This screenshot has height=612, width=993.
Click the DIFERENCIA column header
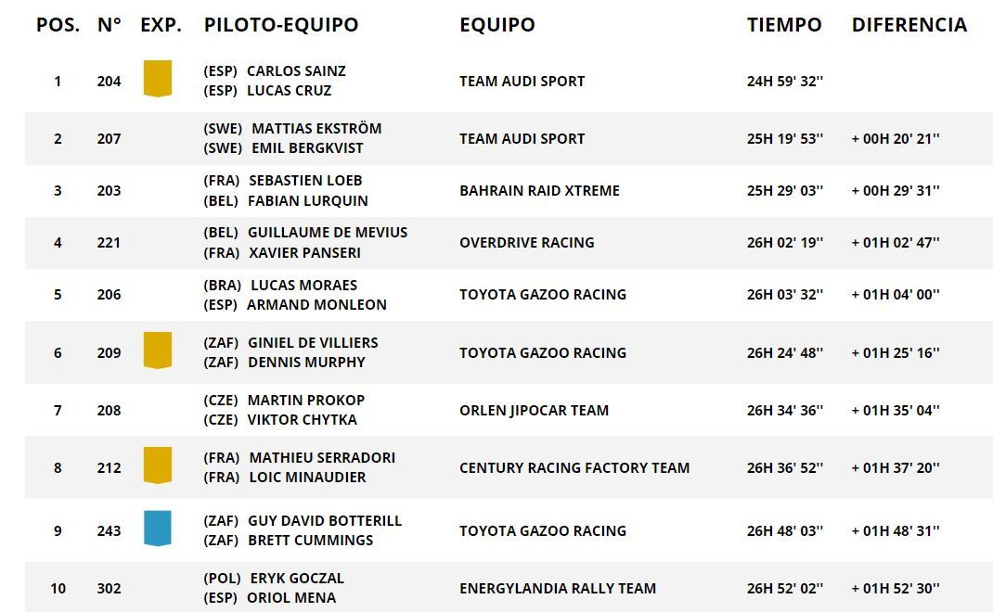(x=909, y=25)
